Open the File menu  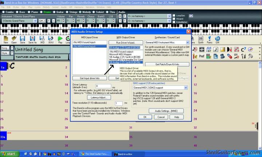3,7
